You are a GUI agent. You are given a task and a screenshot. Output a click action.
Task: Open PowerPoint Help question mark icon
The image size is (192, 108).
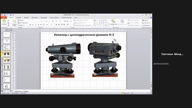point(151,18)
